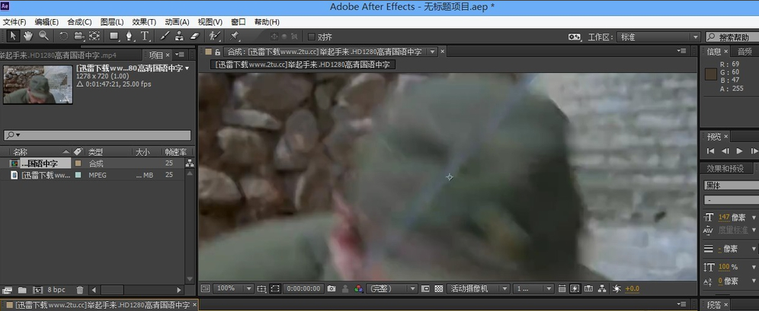The height and width of the screenshot is (311, 759).
Task: Open the 黑体 font family dropdown
Action: click(x=731, y=185)
